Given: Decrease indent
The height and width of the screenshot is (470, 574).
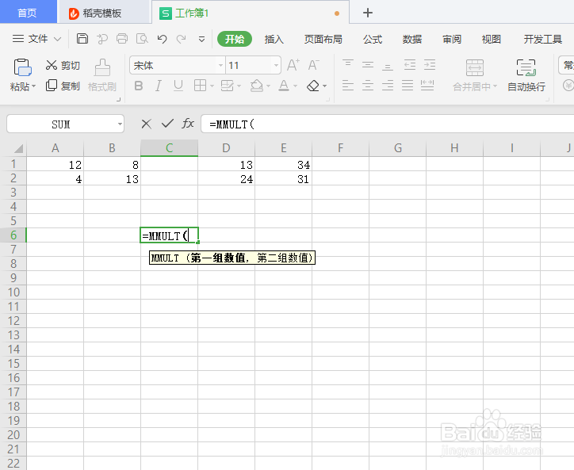Looking at the screenshot, I should 409,65.
